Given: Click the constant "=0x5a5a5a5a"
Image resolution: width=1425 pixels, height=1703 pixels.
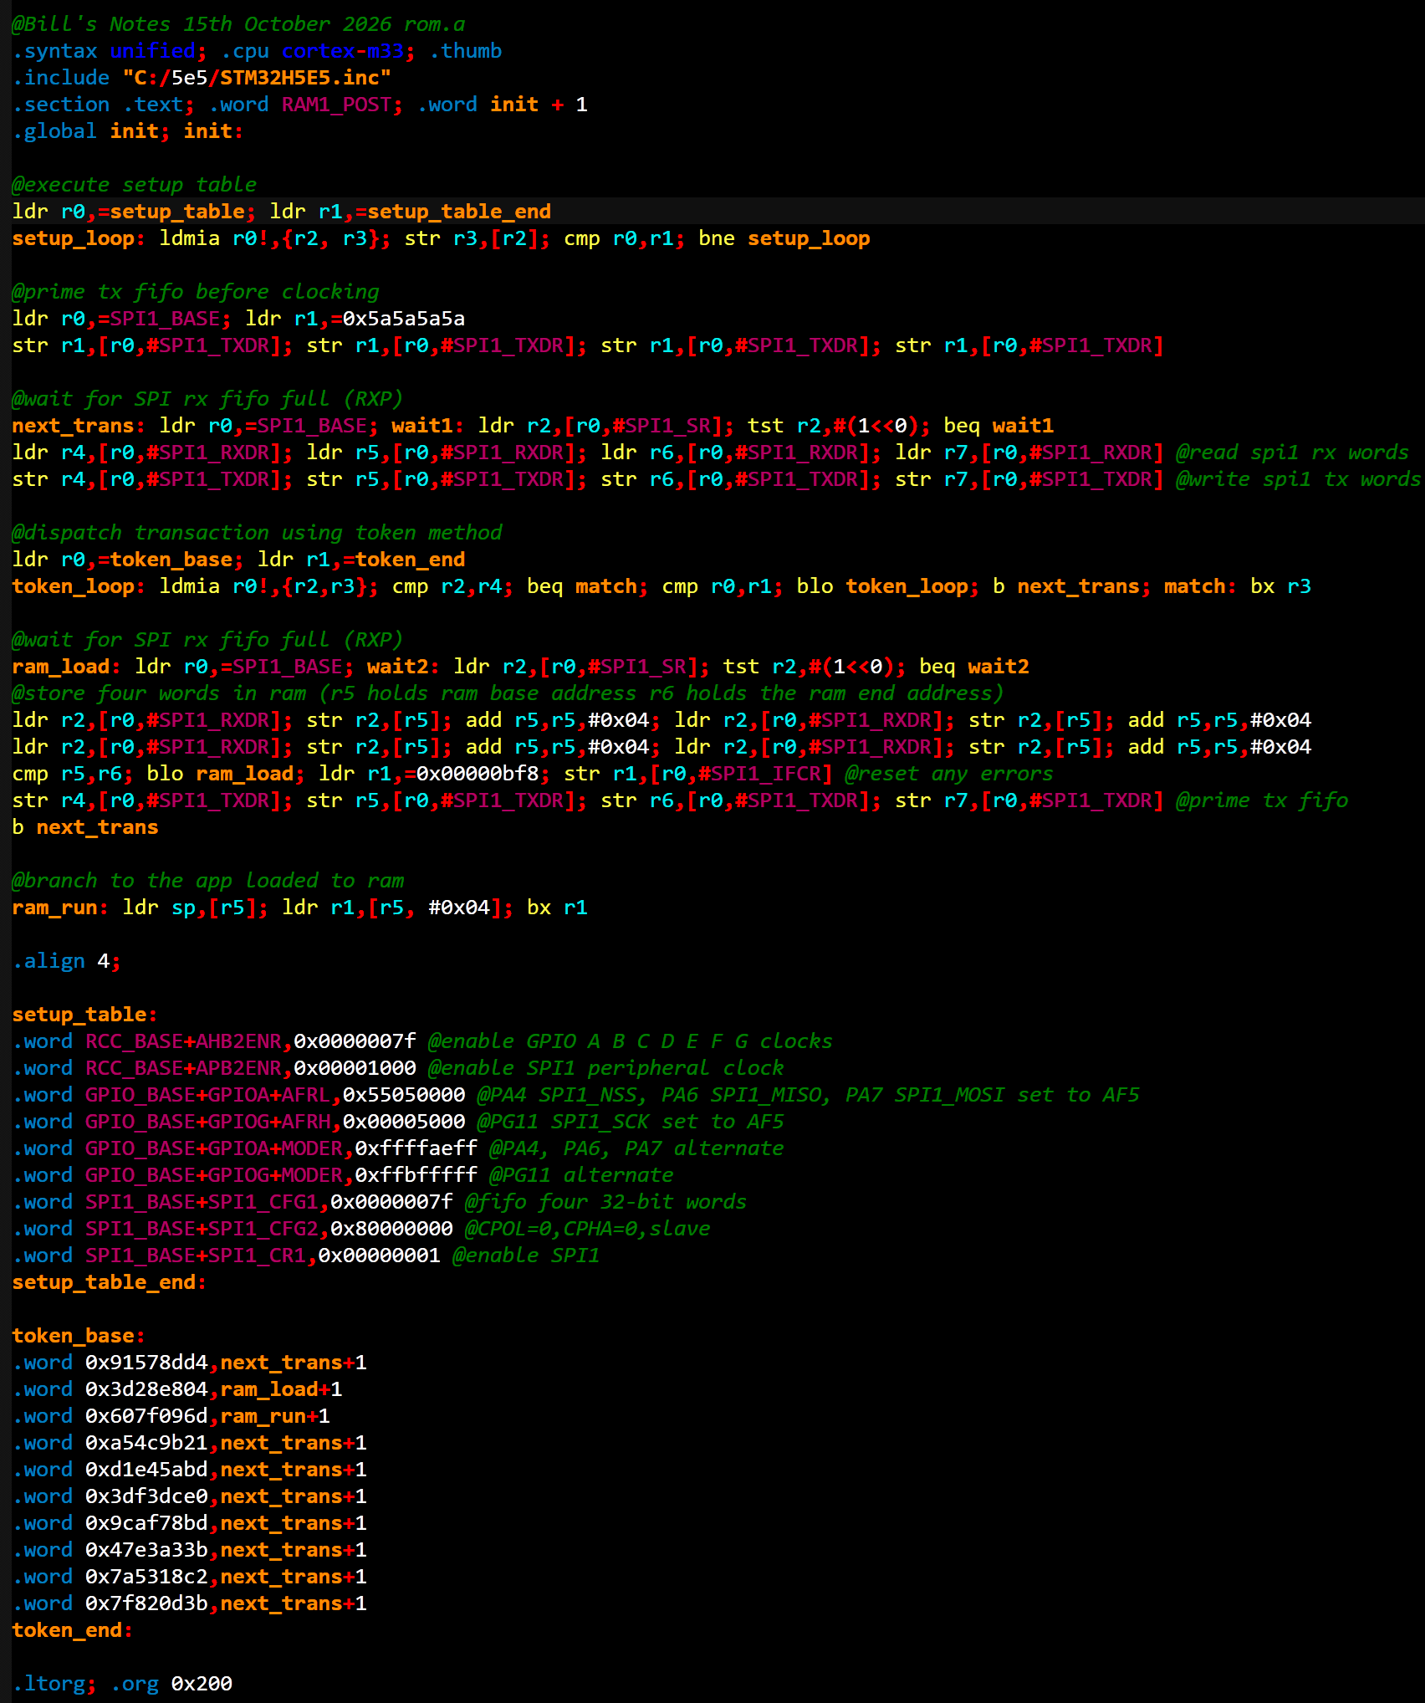Looking at the screenshot, I should 398,319.
